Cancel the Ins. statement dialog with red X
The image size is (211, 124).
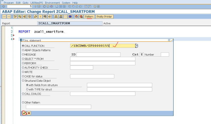coord(29,113)
